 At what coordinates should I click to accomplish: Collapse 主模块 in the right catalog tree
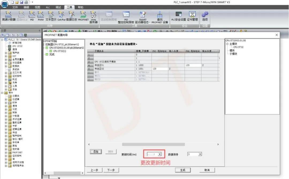[x=227, y=44]
